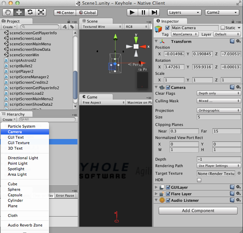Expand the GUILayer component
Image resolution: width=243 pixels, height=233 pixels.
click(x=157, y=187)
